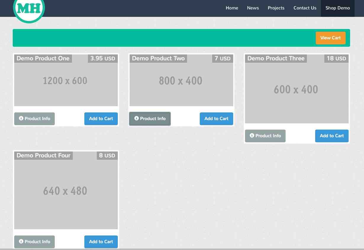
Task: Add Demo Product One to cart
Action: (101, 119)
